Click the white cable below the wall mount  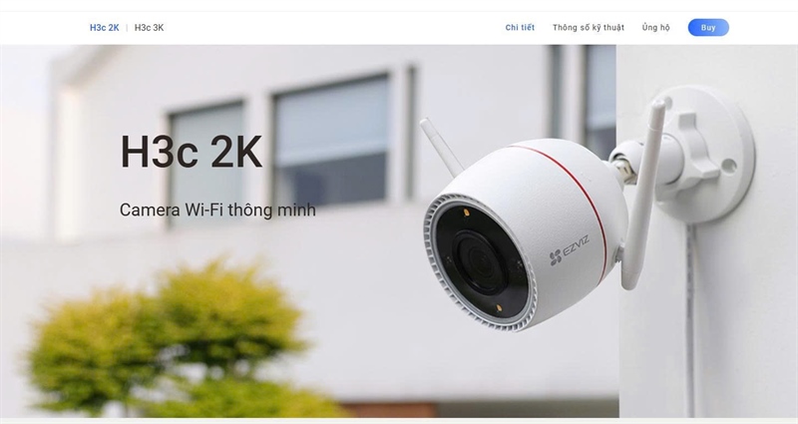coord(690,320)
